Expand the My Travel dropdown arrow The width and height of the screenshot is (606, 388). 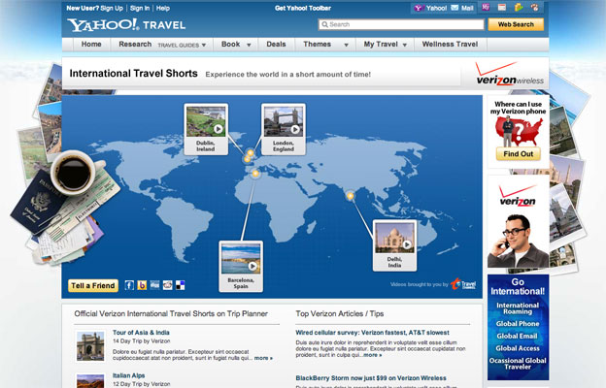(x=405, y=46)
